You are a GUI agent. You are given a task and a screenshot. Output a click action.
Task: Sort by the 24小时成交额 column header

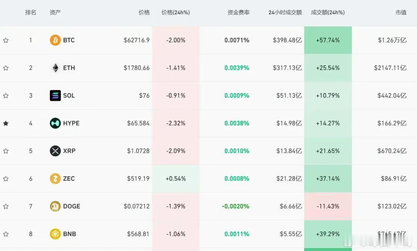pyautogui.click(x=285, y=12)
